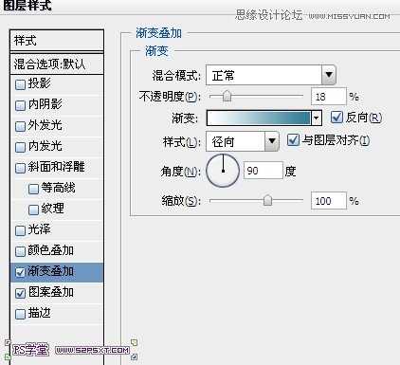Tick the 内发光 inner glow checkbox
Image resolution: width=400 pixels, height=365 pixels.
pos(20,147)
